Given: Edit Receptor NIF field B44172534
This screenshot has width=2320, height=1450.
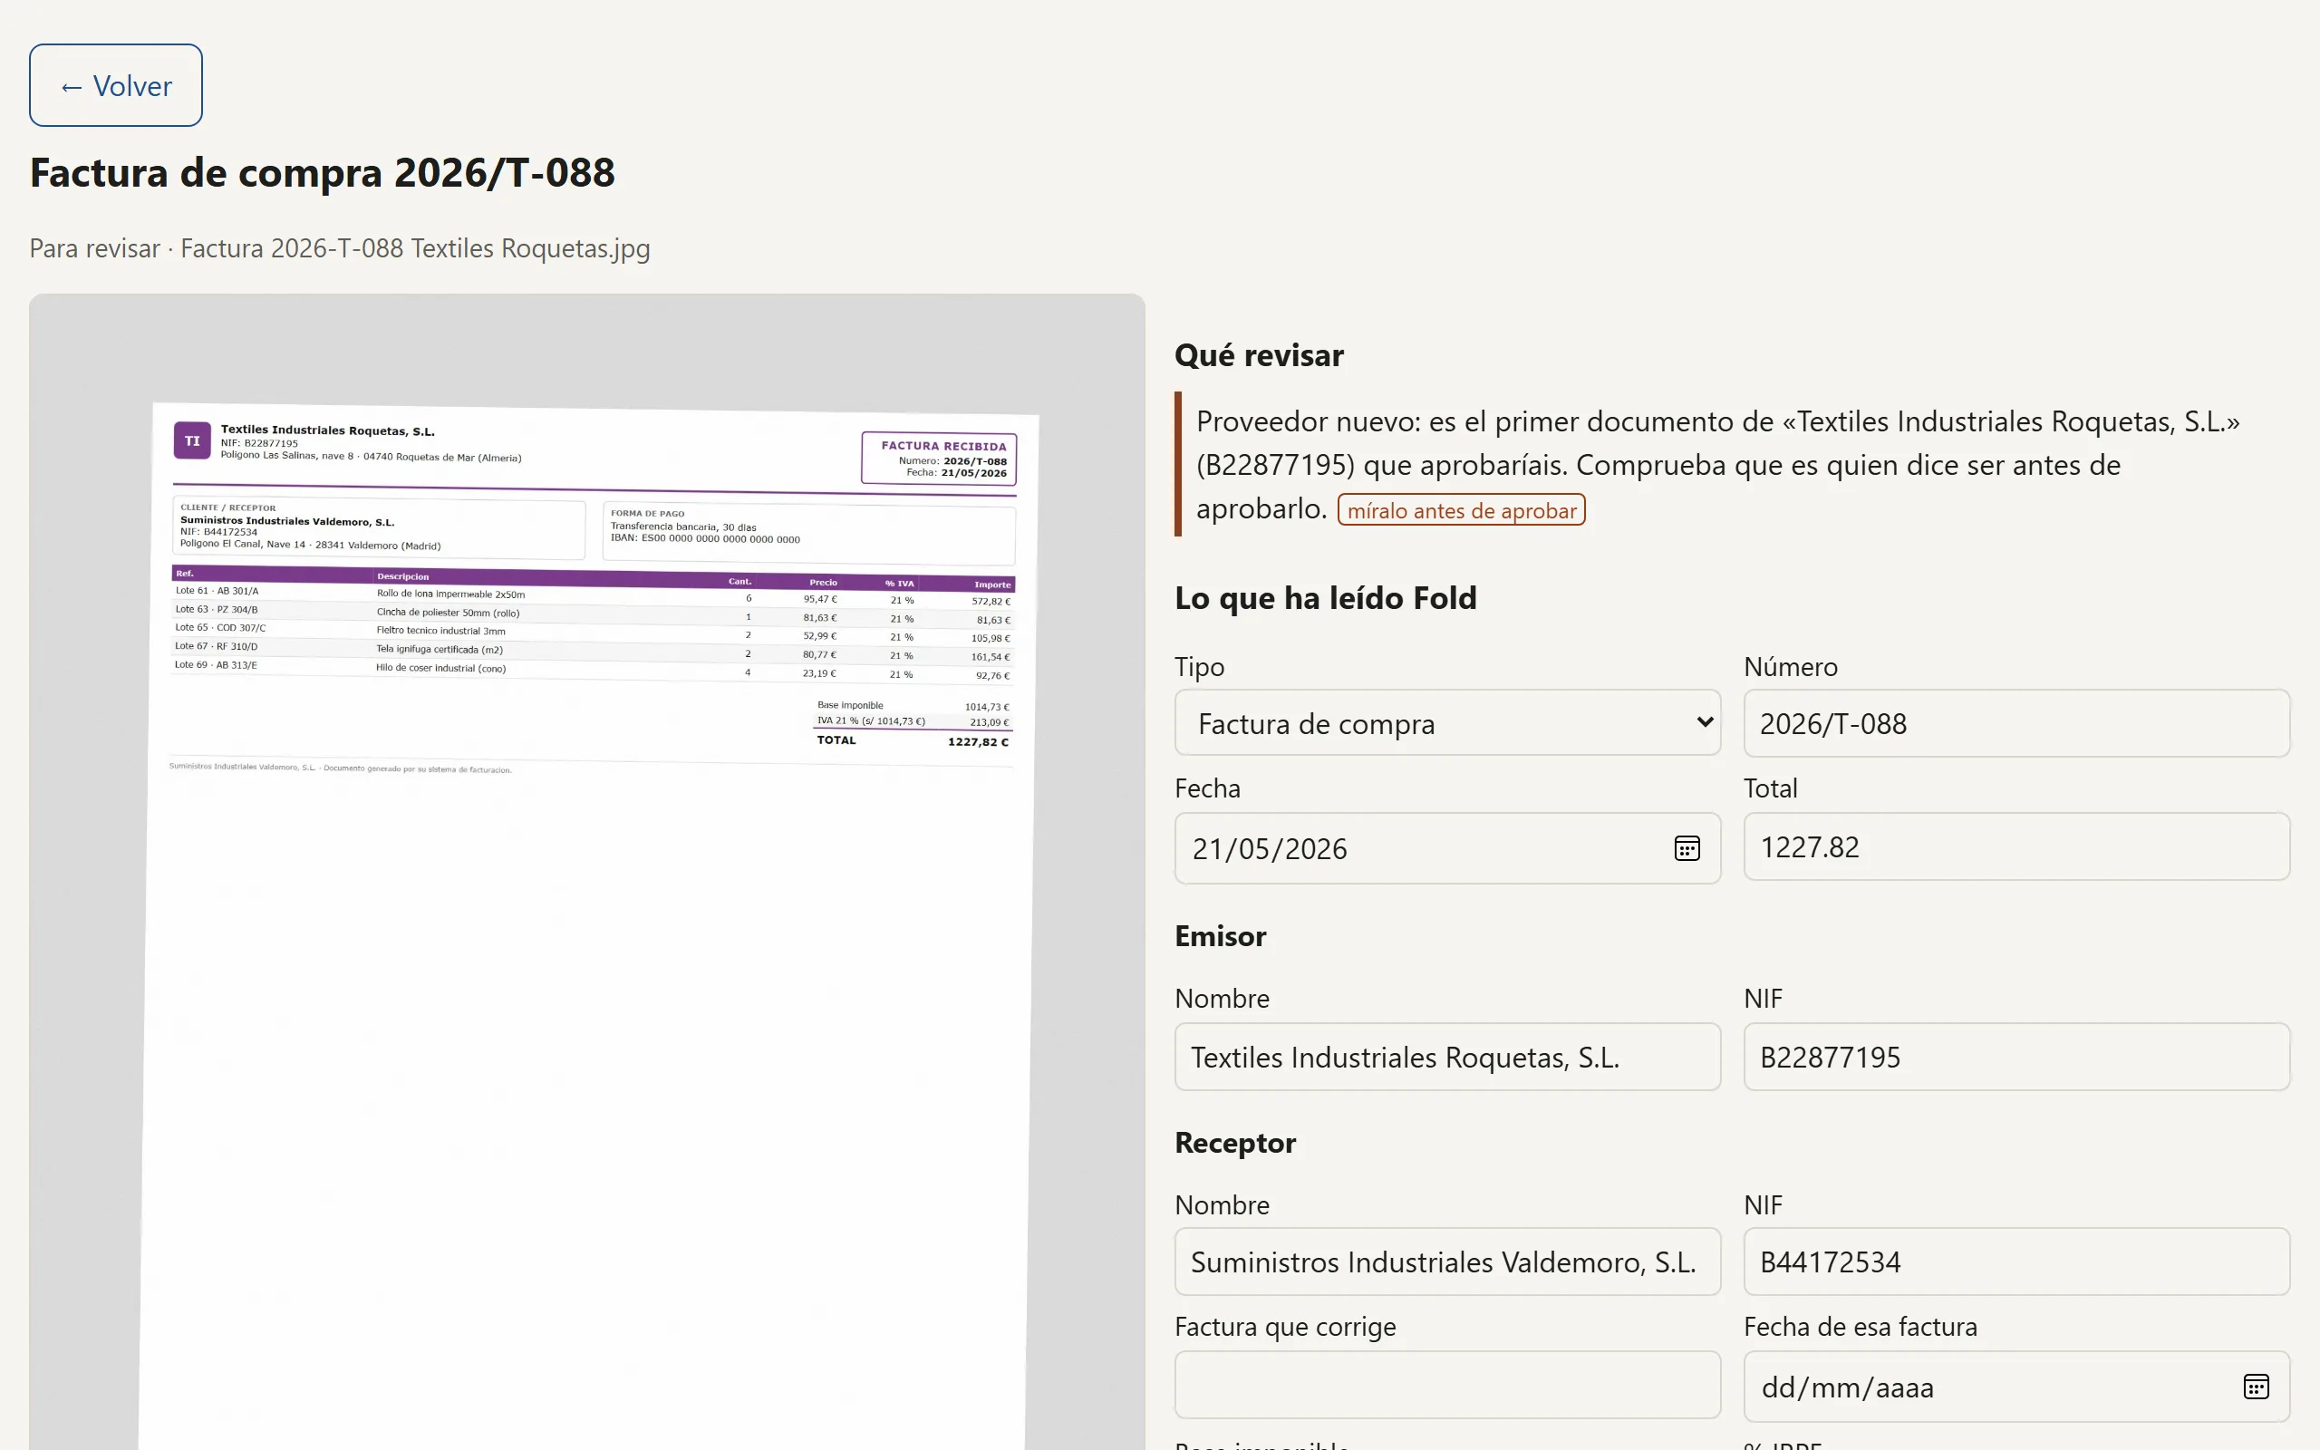Looking at the screenshot, I should point(2016,1262).
